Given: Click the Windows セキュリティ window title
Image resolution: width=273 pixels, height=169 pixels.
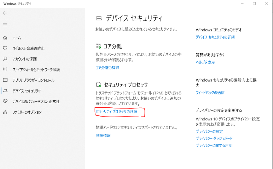Looking at the screenshot, I should 17,4.
